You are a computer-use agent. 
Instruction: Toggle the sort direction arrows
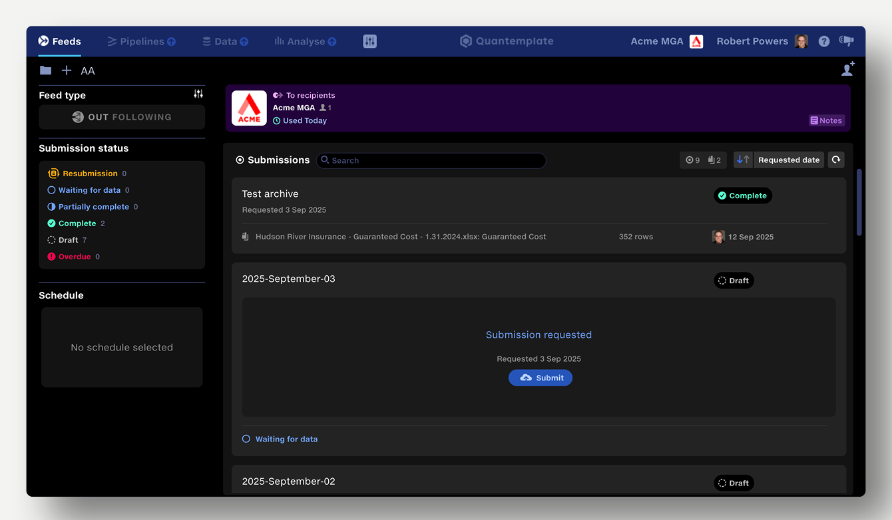coord(744,160)
